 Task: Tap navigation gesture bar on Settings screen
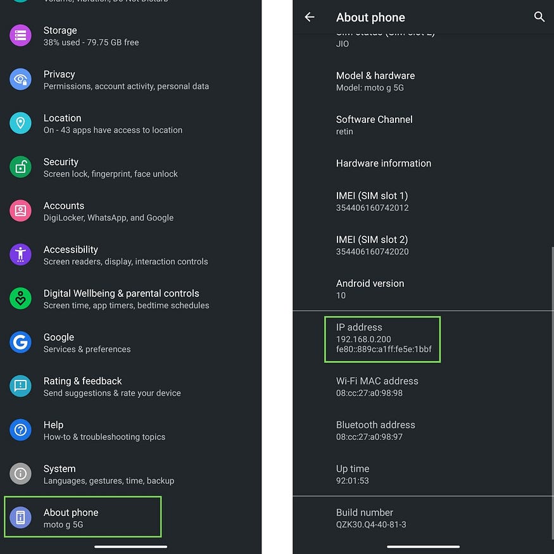point(130,546)
